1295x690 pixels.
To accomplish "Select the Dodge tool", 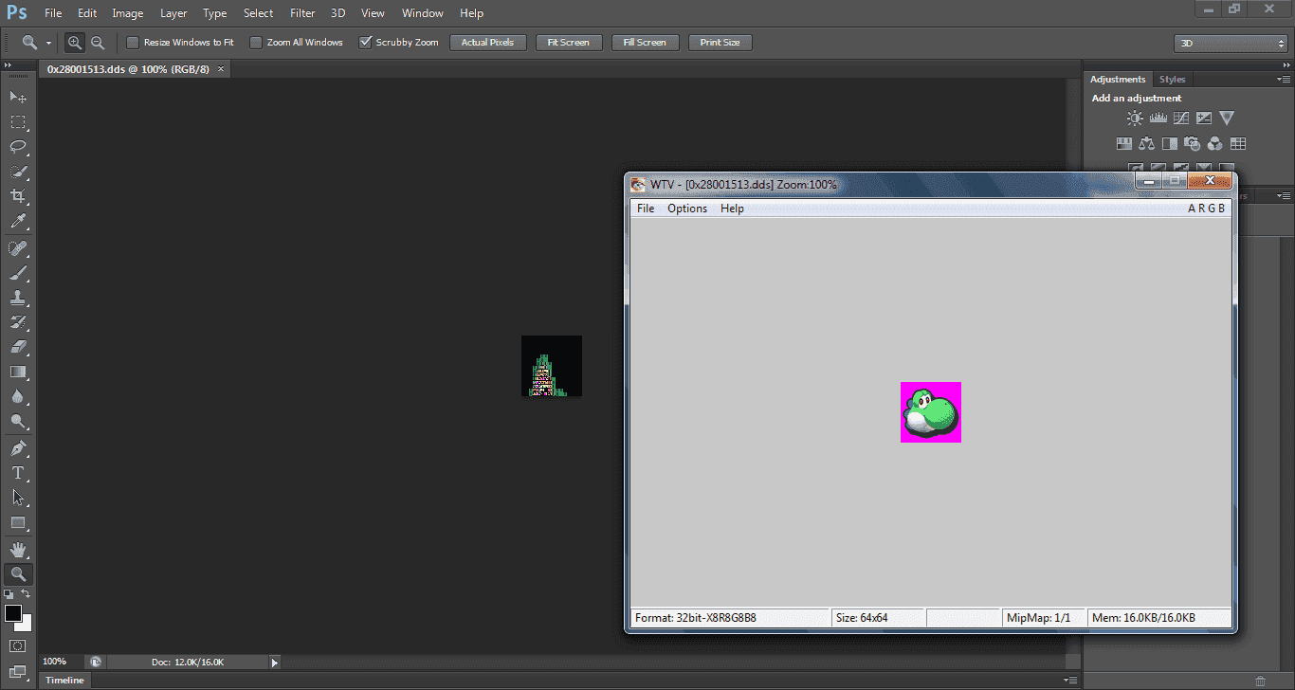I will tap(18, 422).
